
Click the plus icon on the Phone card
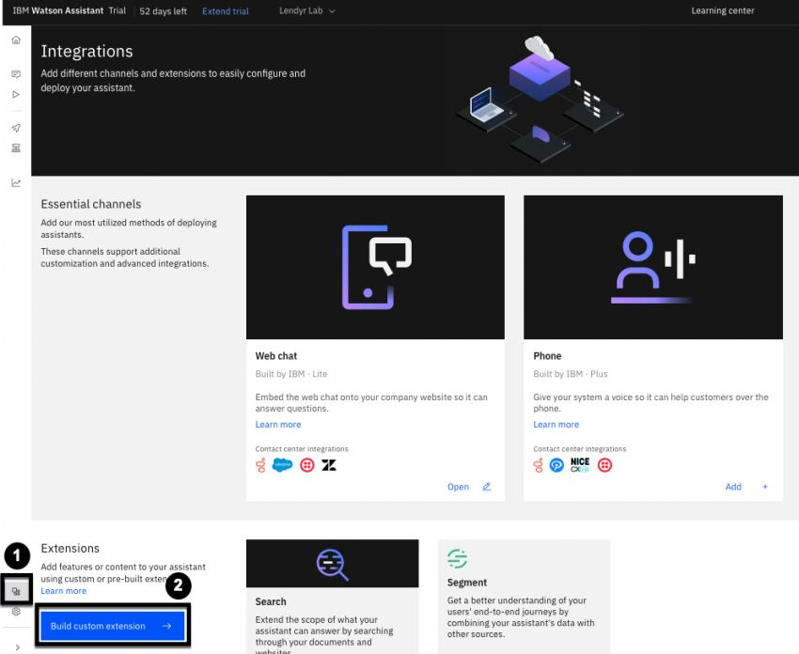(x=765, y=487)
